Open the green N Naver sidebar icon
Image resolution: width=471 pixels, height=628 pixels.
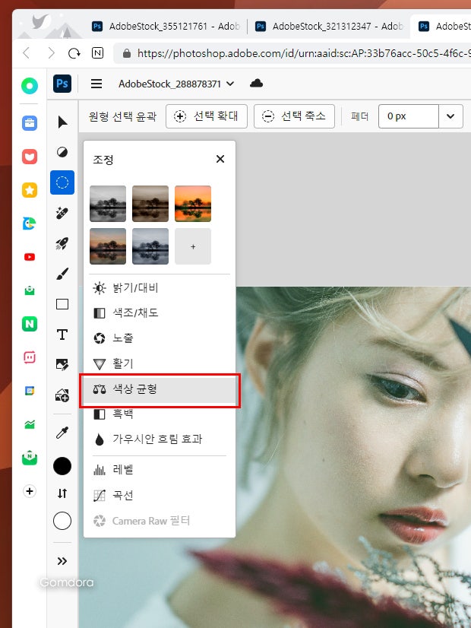tap(30, 324)
